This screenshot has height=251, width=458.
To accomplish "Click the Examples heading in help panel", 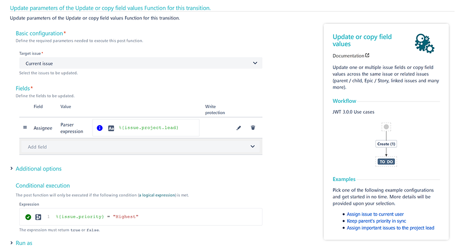I will (x=344, y=179).
